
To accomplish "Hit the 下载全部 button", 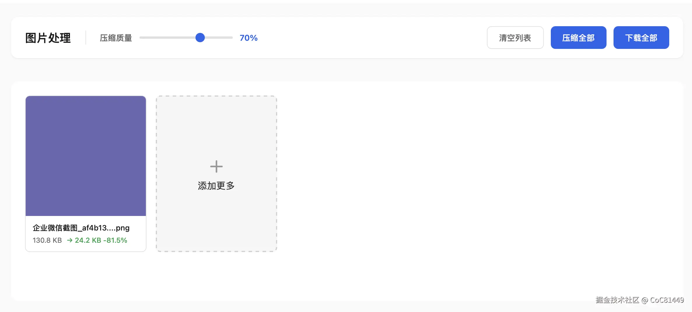I will click(x=641, y=38).
